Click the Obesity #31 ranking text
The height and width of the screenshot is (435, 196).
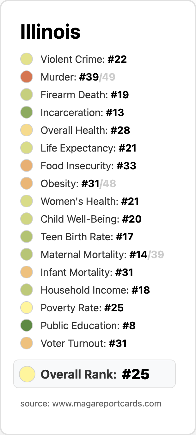coord(78,184)
